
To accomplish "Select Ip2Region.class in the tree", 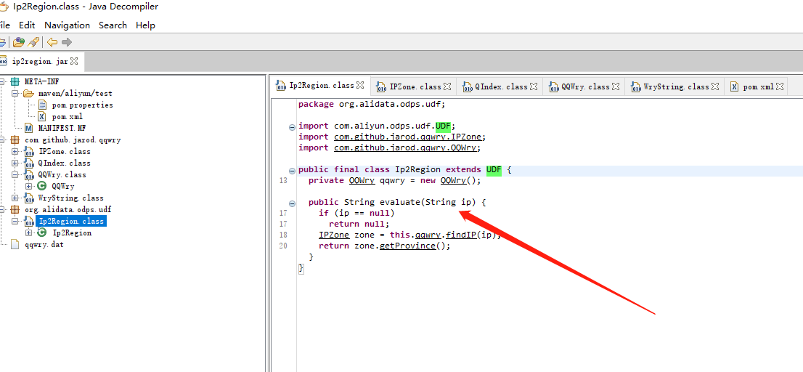I will tap(70, 222).
